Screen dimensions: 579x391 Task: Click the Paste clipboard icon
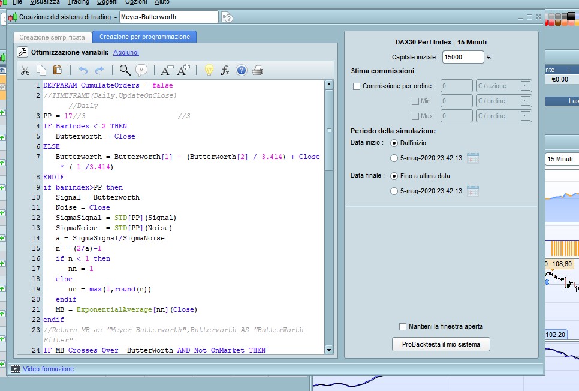(58, 71)
